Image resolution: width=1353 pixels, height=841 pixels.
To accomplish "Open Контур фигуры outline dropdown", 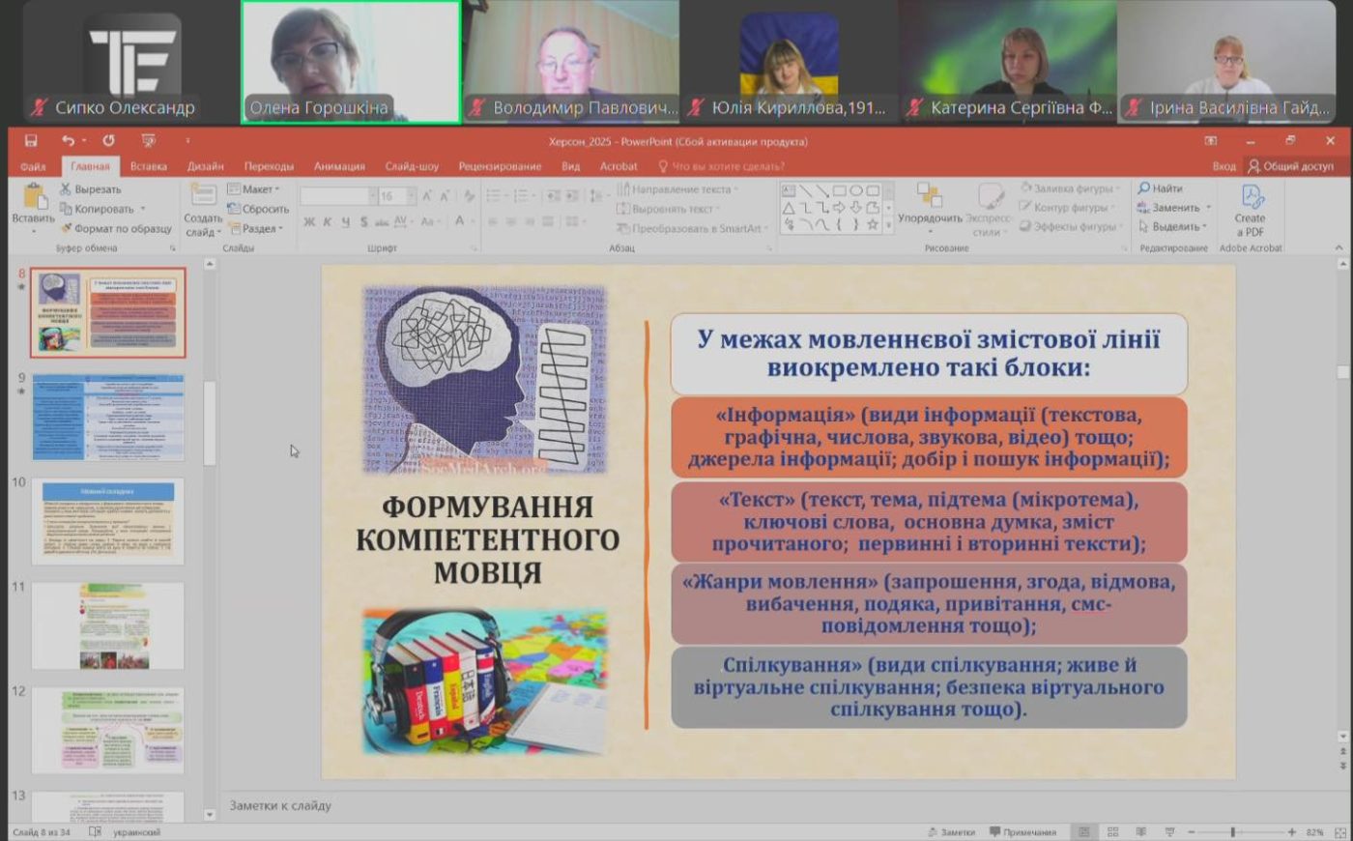I will click(1068, 208).
